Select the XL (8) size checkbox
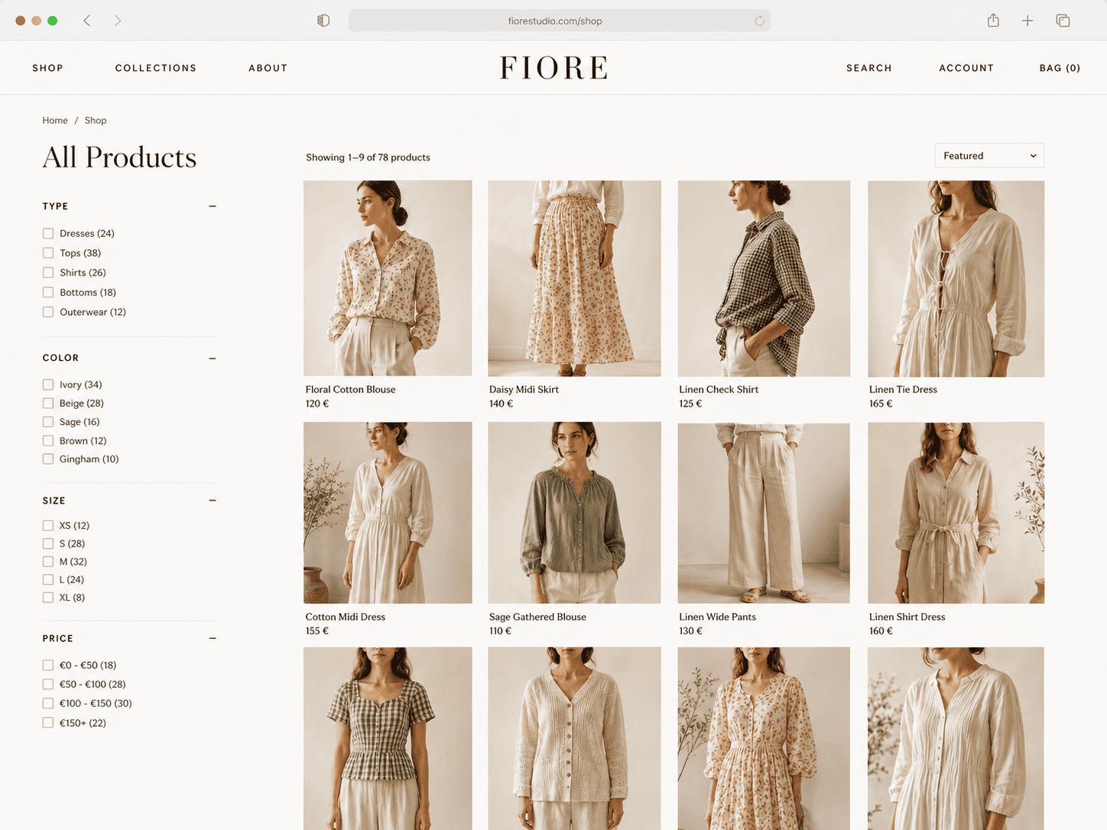The width and height of the screenshot is (1107, 830). [x=48, y=598]
